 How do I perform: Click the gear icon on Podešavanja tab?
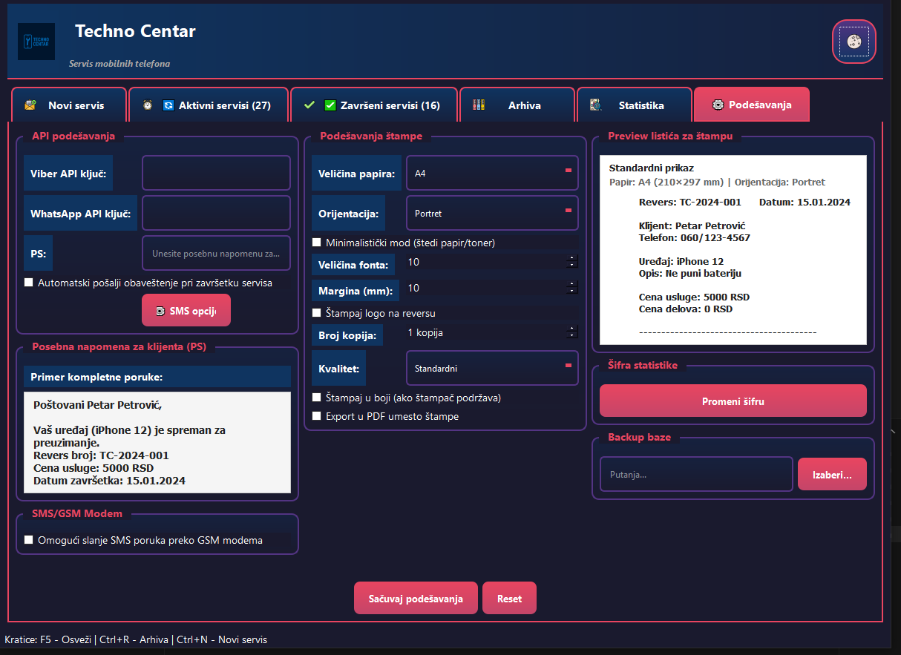(717, 105)
